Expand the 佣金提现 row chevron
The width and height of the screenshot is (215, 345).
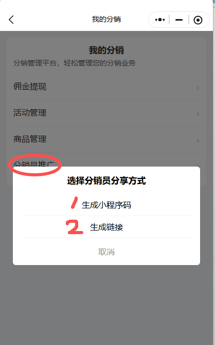tap(198, 88)
